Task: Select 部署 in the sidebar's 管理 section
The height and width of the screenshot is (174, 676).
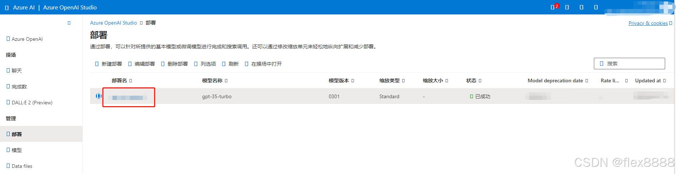Action: point(41,134)
